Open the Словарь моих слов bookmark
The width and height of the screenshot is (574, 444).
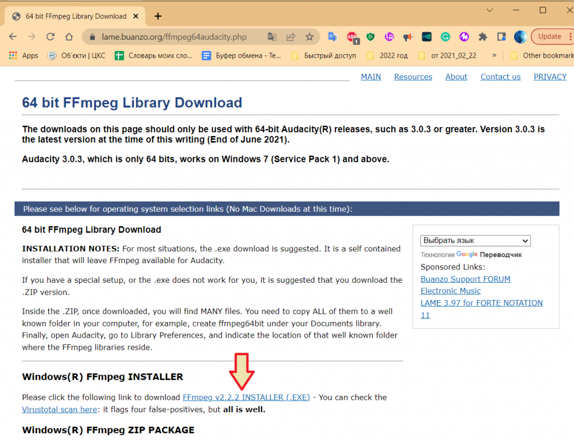[154, 55]
